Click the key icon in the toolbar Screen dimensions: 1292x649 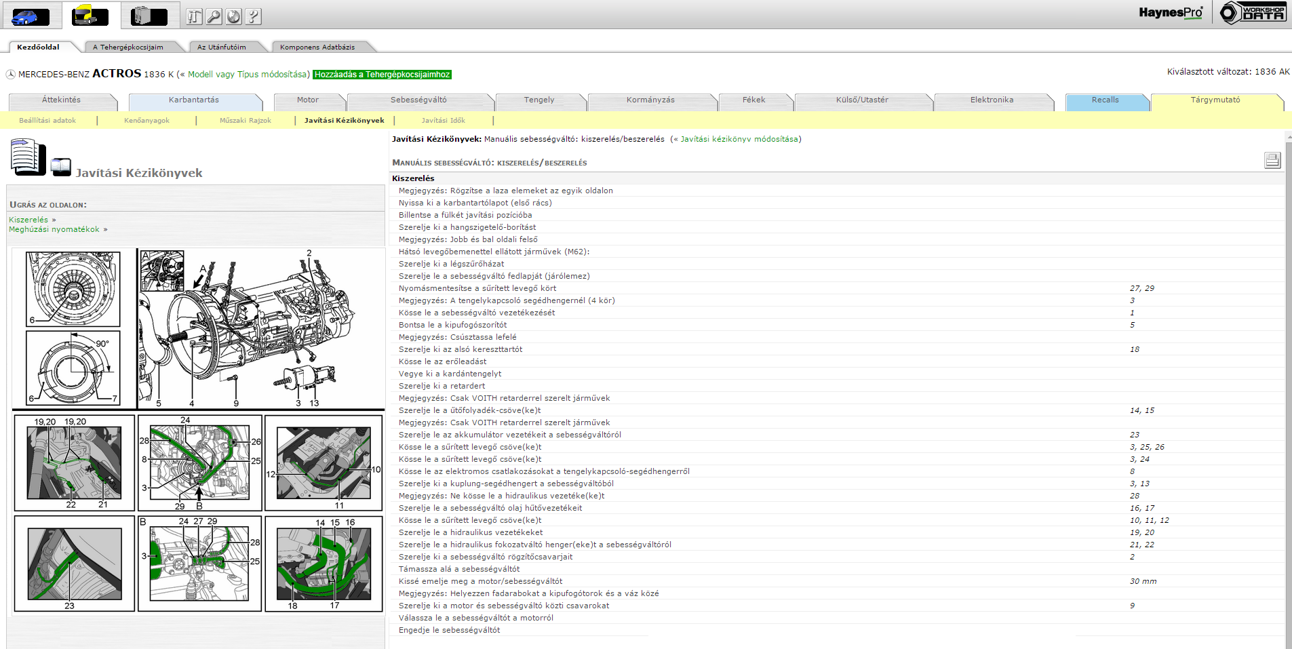[x=214, y=16]
